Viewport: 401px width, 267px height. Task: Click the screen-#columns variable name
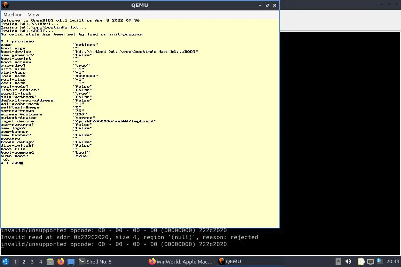tap(22, 114)
